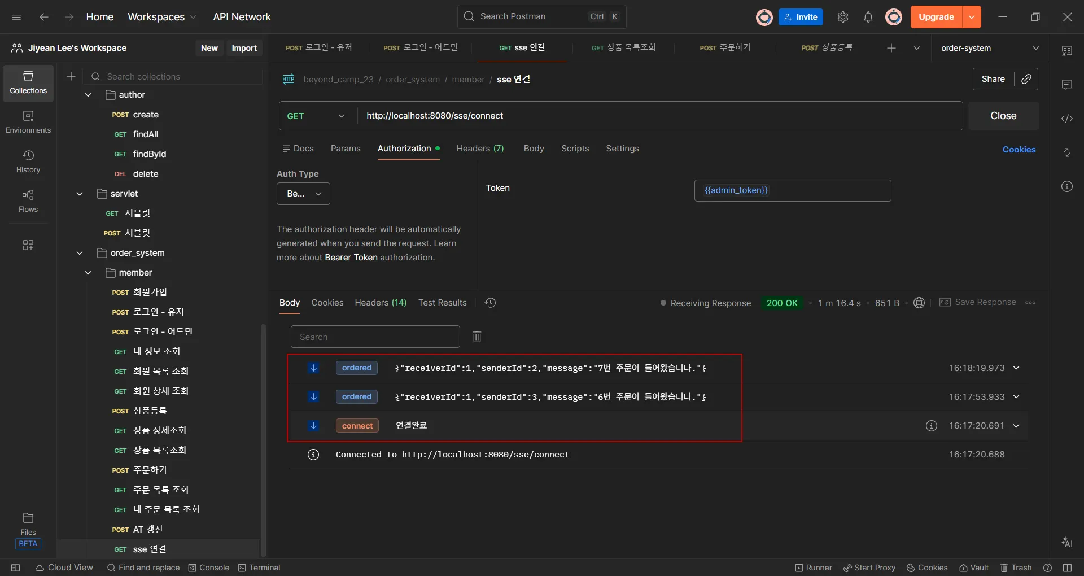Open a new request tab with plus
Viewport: 1084px width, 576px height.
[x=891, y=48]
